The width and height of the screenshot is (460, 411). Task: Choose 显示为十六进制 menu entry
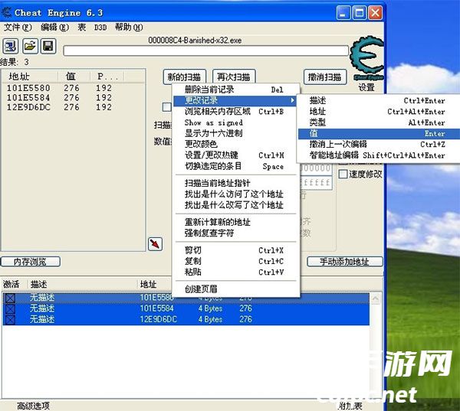(235, 134)
